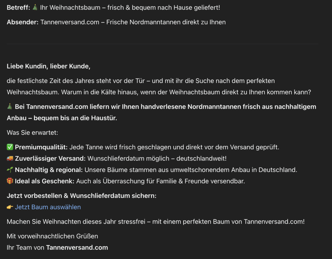The height and width of the screenshot is (259, 332).
Task: Click the gift box emoji next to Ideal als Geschenk
Action: click(10, 181)
